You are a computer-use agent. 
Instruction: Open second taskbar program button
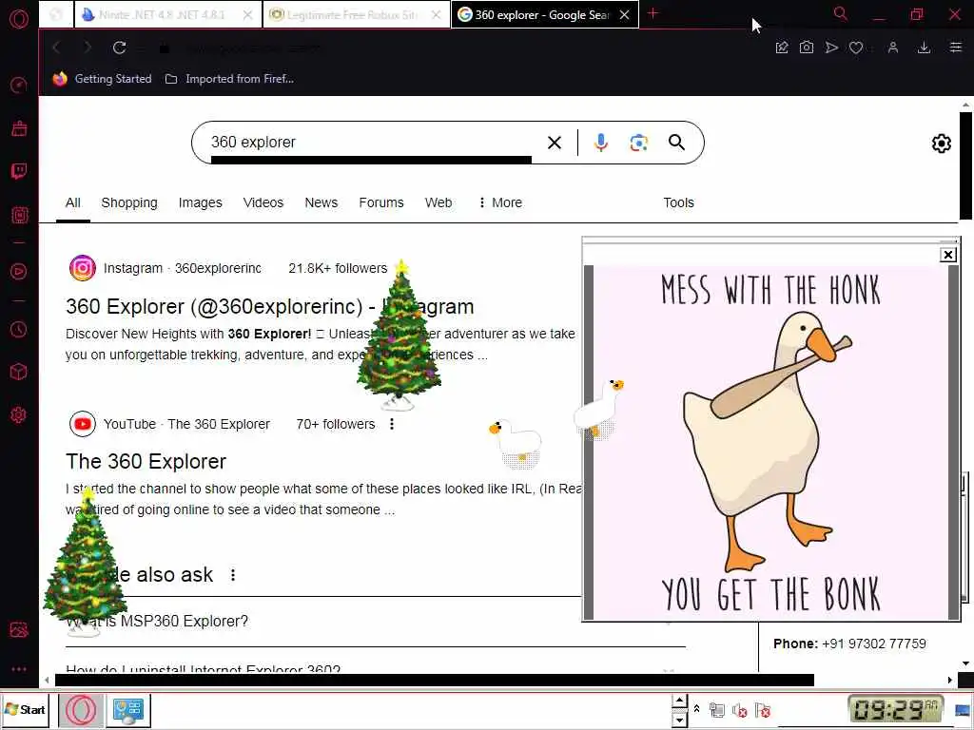pyautogui.click(x=128, y=710)
